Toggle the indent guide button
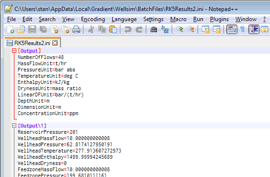270x177 pixels. [254, 29]
